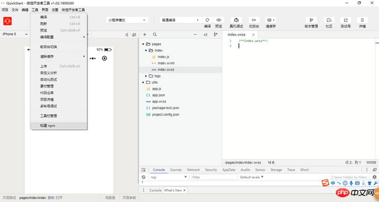Click the 编译 (compile) refresh icon
The width and height of the screenshot is (379, 202).
coord(207,20)
